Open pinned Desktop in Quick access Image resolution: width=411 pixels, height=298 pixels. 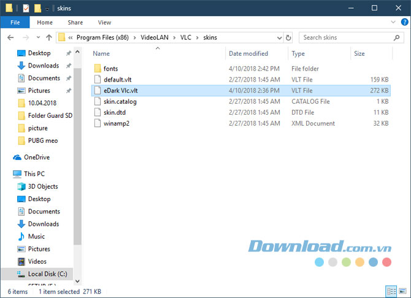pos(39,53)
